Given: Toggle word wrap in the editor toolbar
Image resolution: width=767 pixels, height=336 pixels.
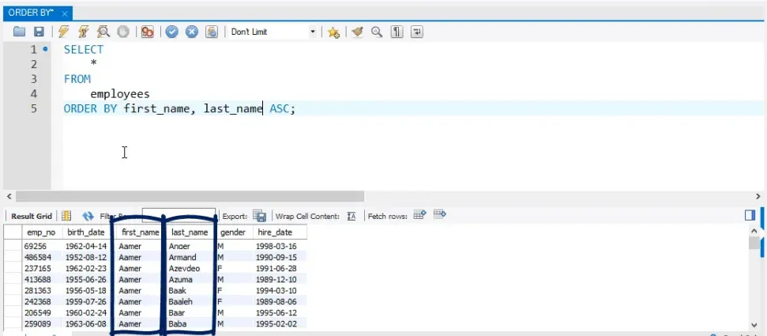Looking at the screenshot, I should pyautogui.click(x=416, y=32).
